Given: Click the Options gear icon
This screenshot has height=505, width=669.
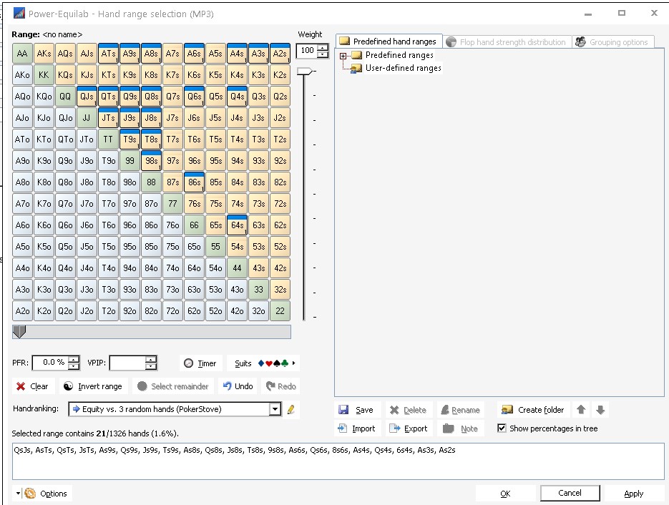Looking at the screenshot, I should coord(30,494).
